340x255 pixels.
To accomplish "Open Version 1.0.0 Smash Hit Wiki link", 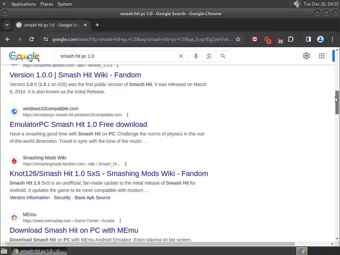I will coord(75,75).
